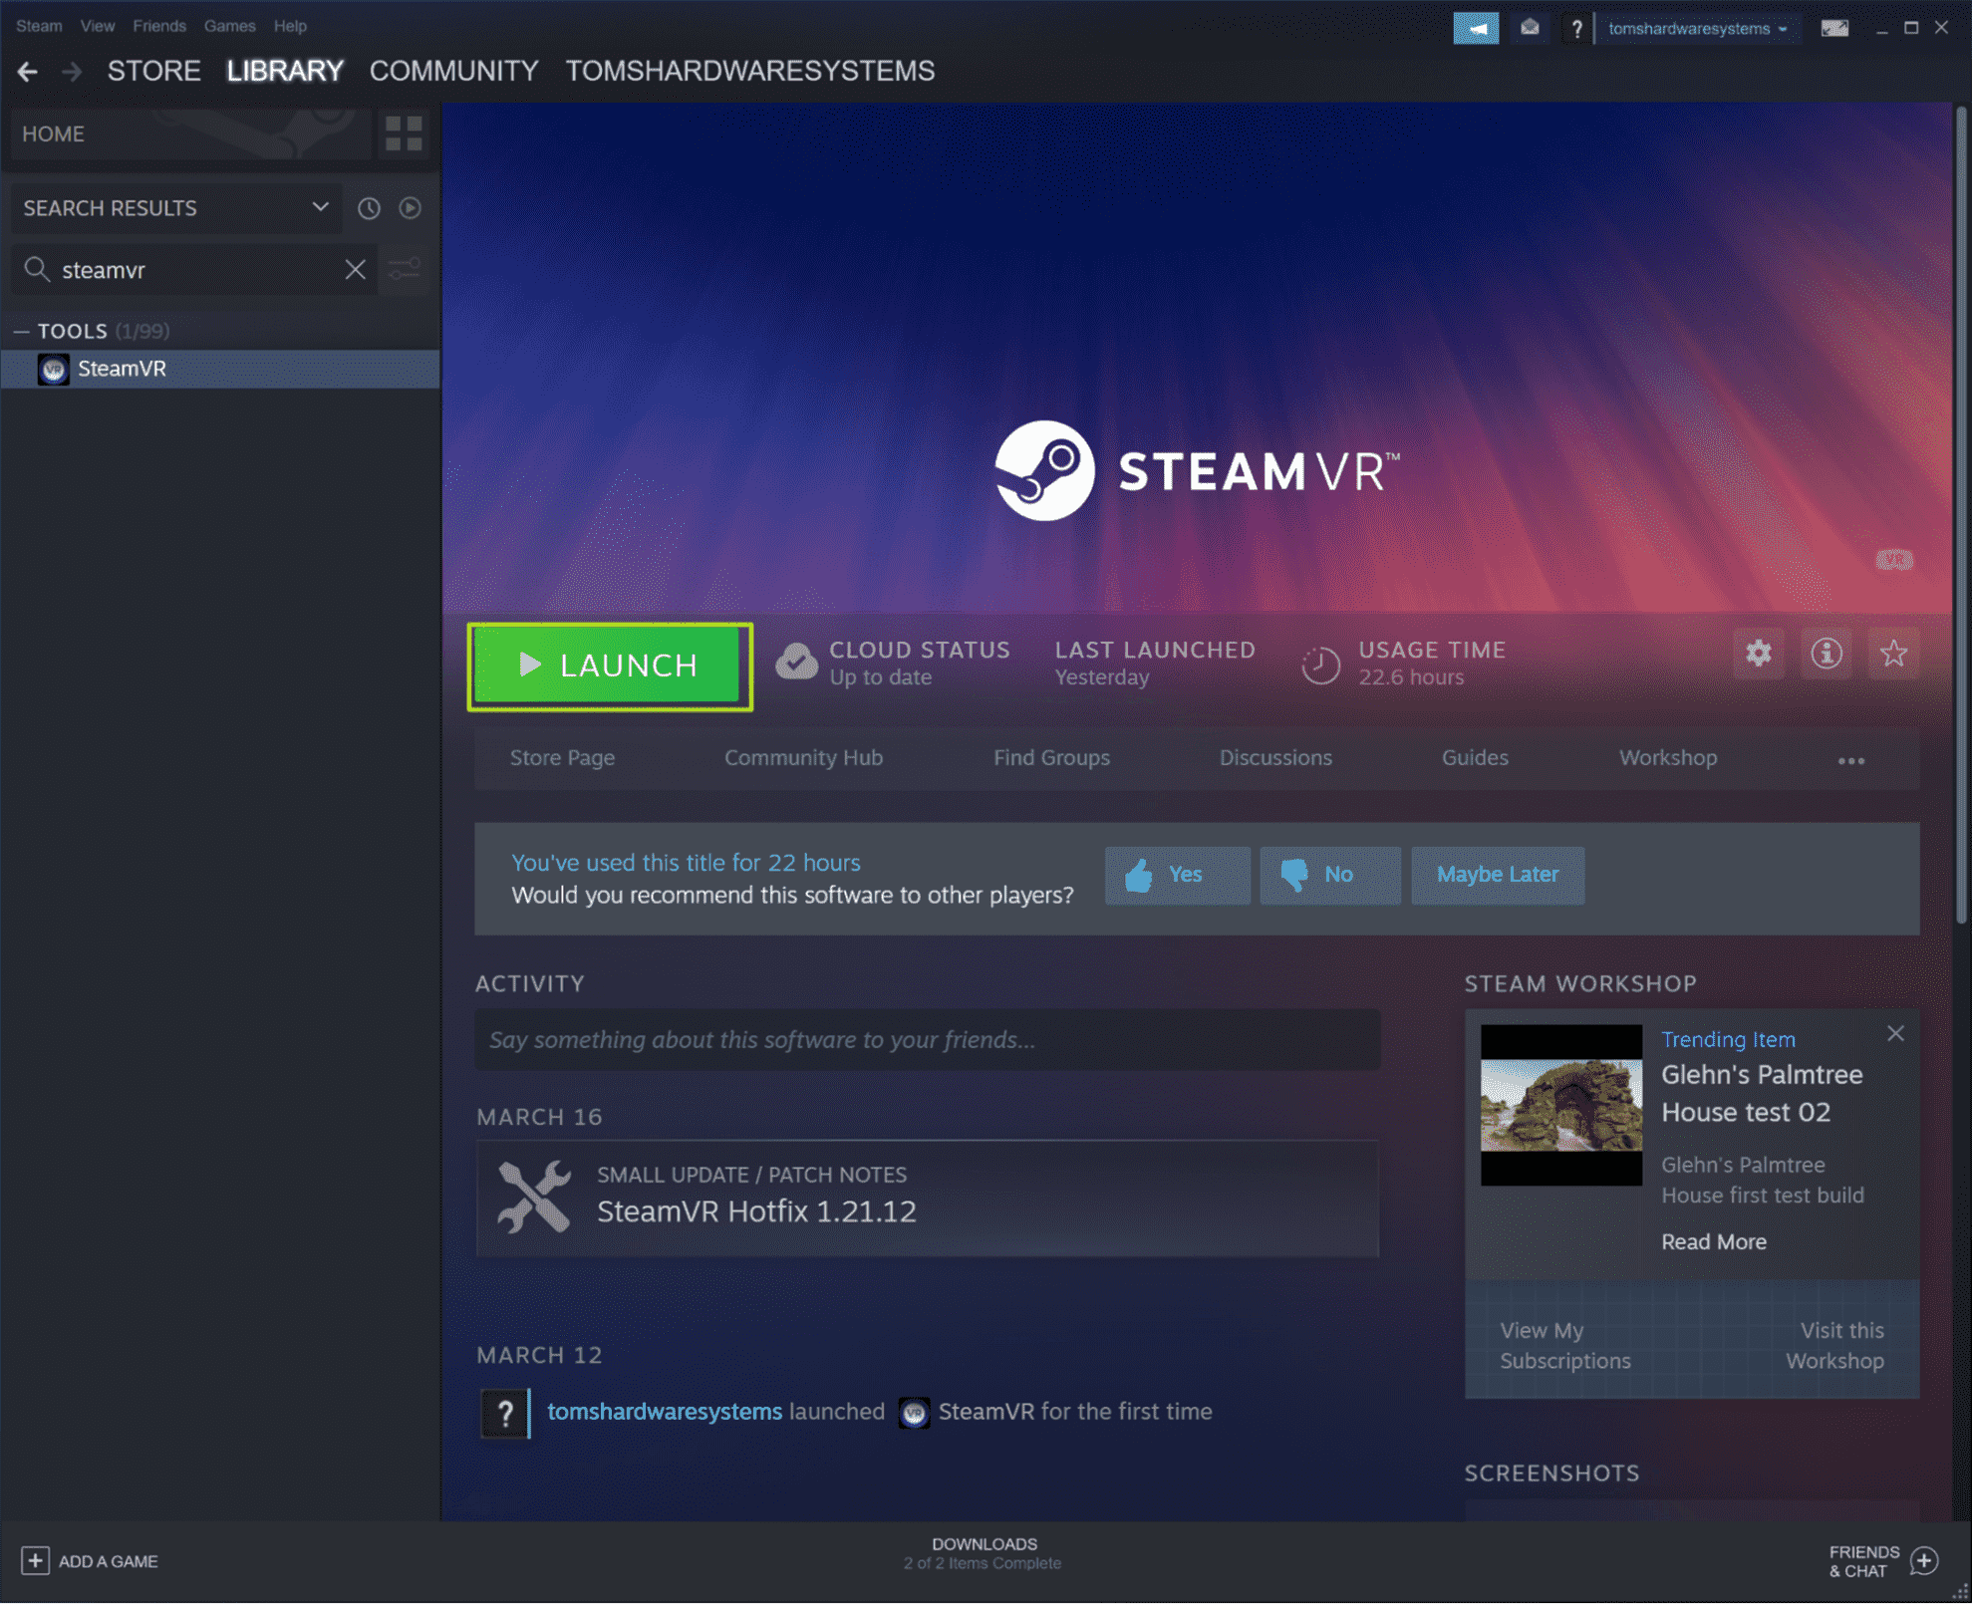Click Visit this Workshop

click(x=1834, y=1347)
